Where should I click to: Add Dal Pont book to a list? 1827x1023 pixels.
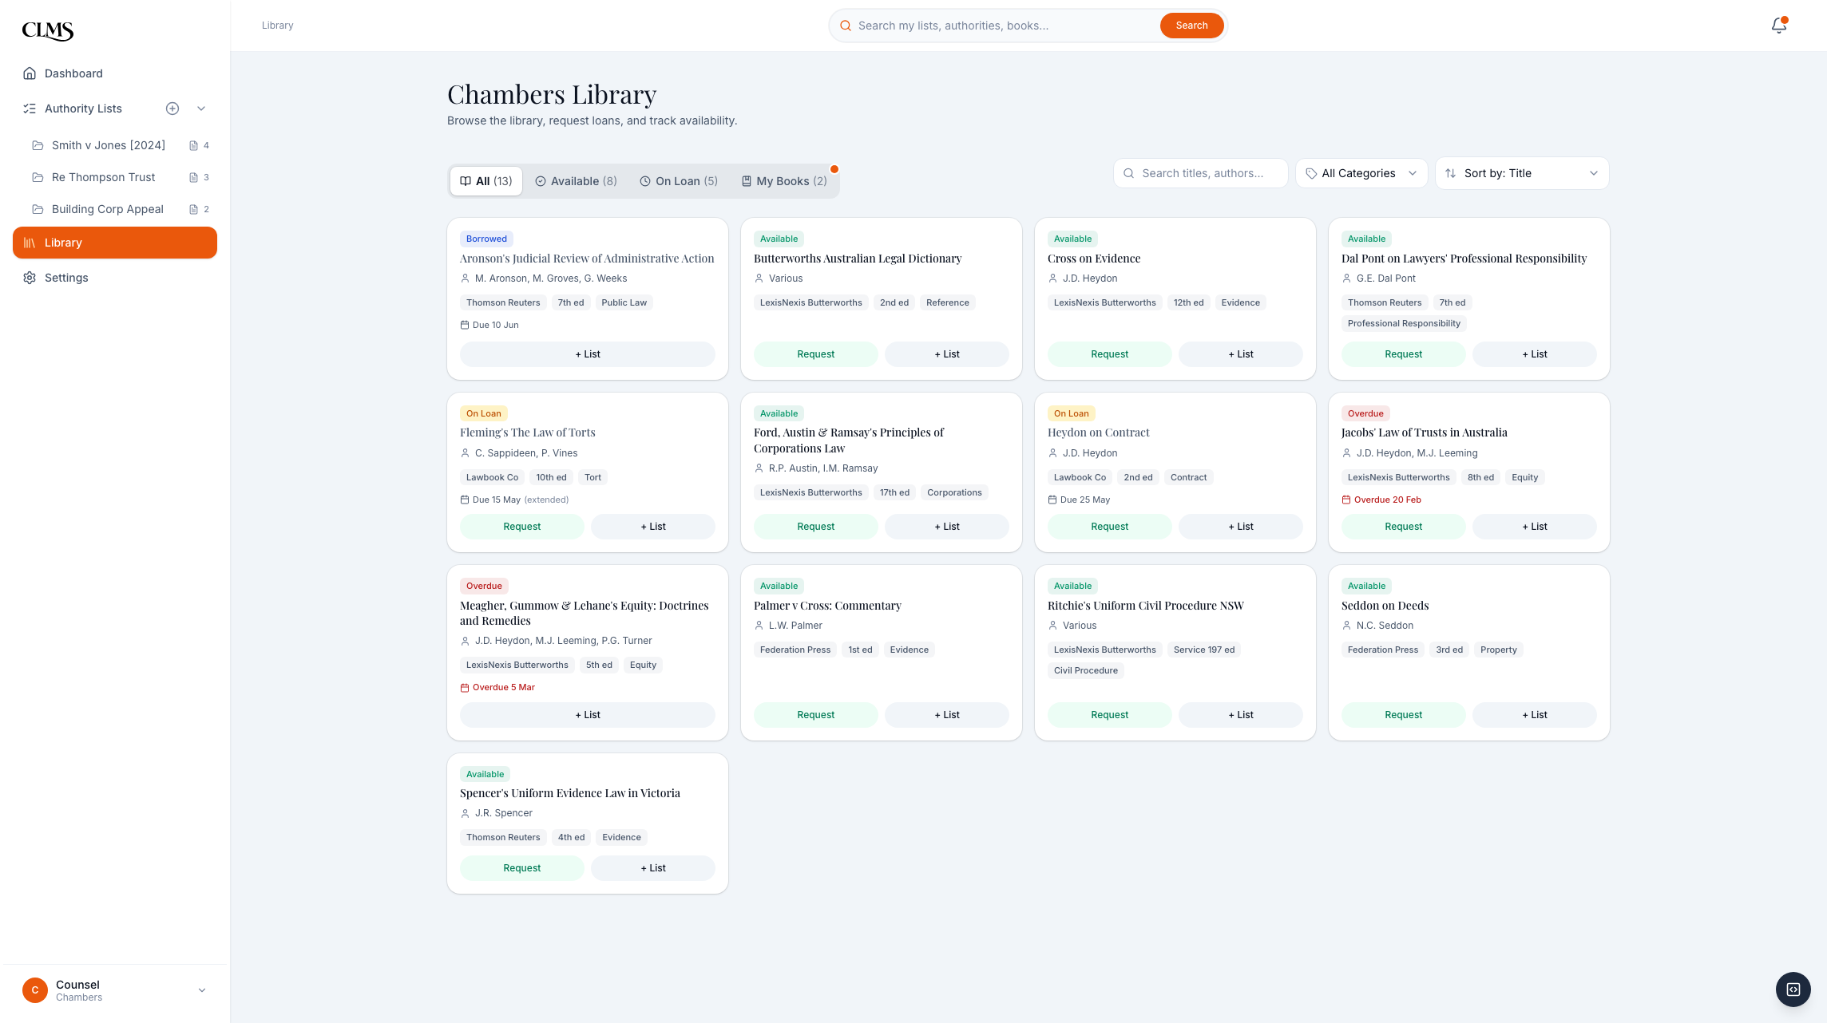click(x=1535, y=354)
